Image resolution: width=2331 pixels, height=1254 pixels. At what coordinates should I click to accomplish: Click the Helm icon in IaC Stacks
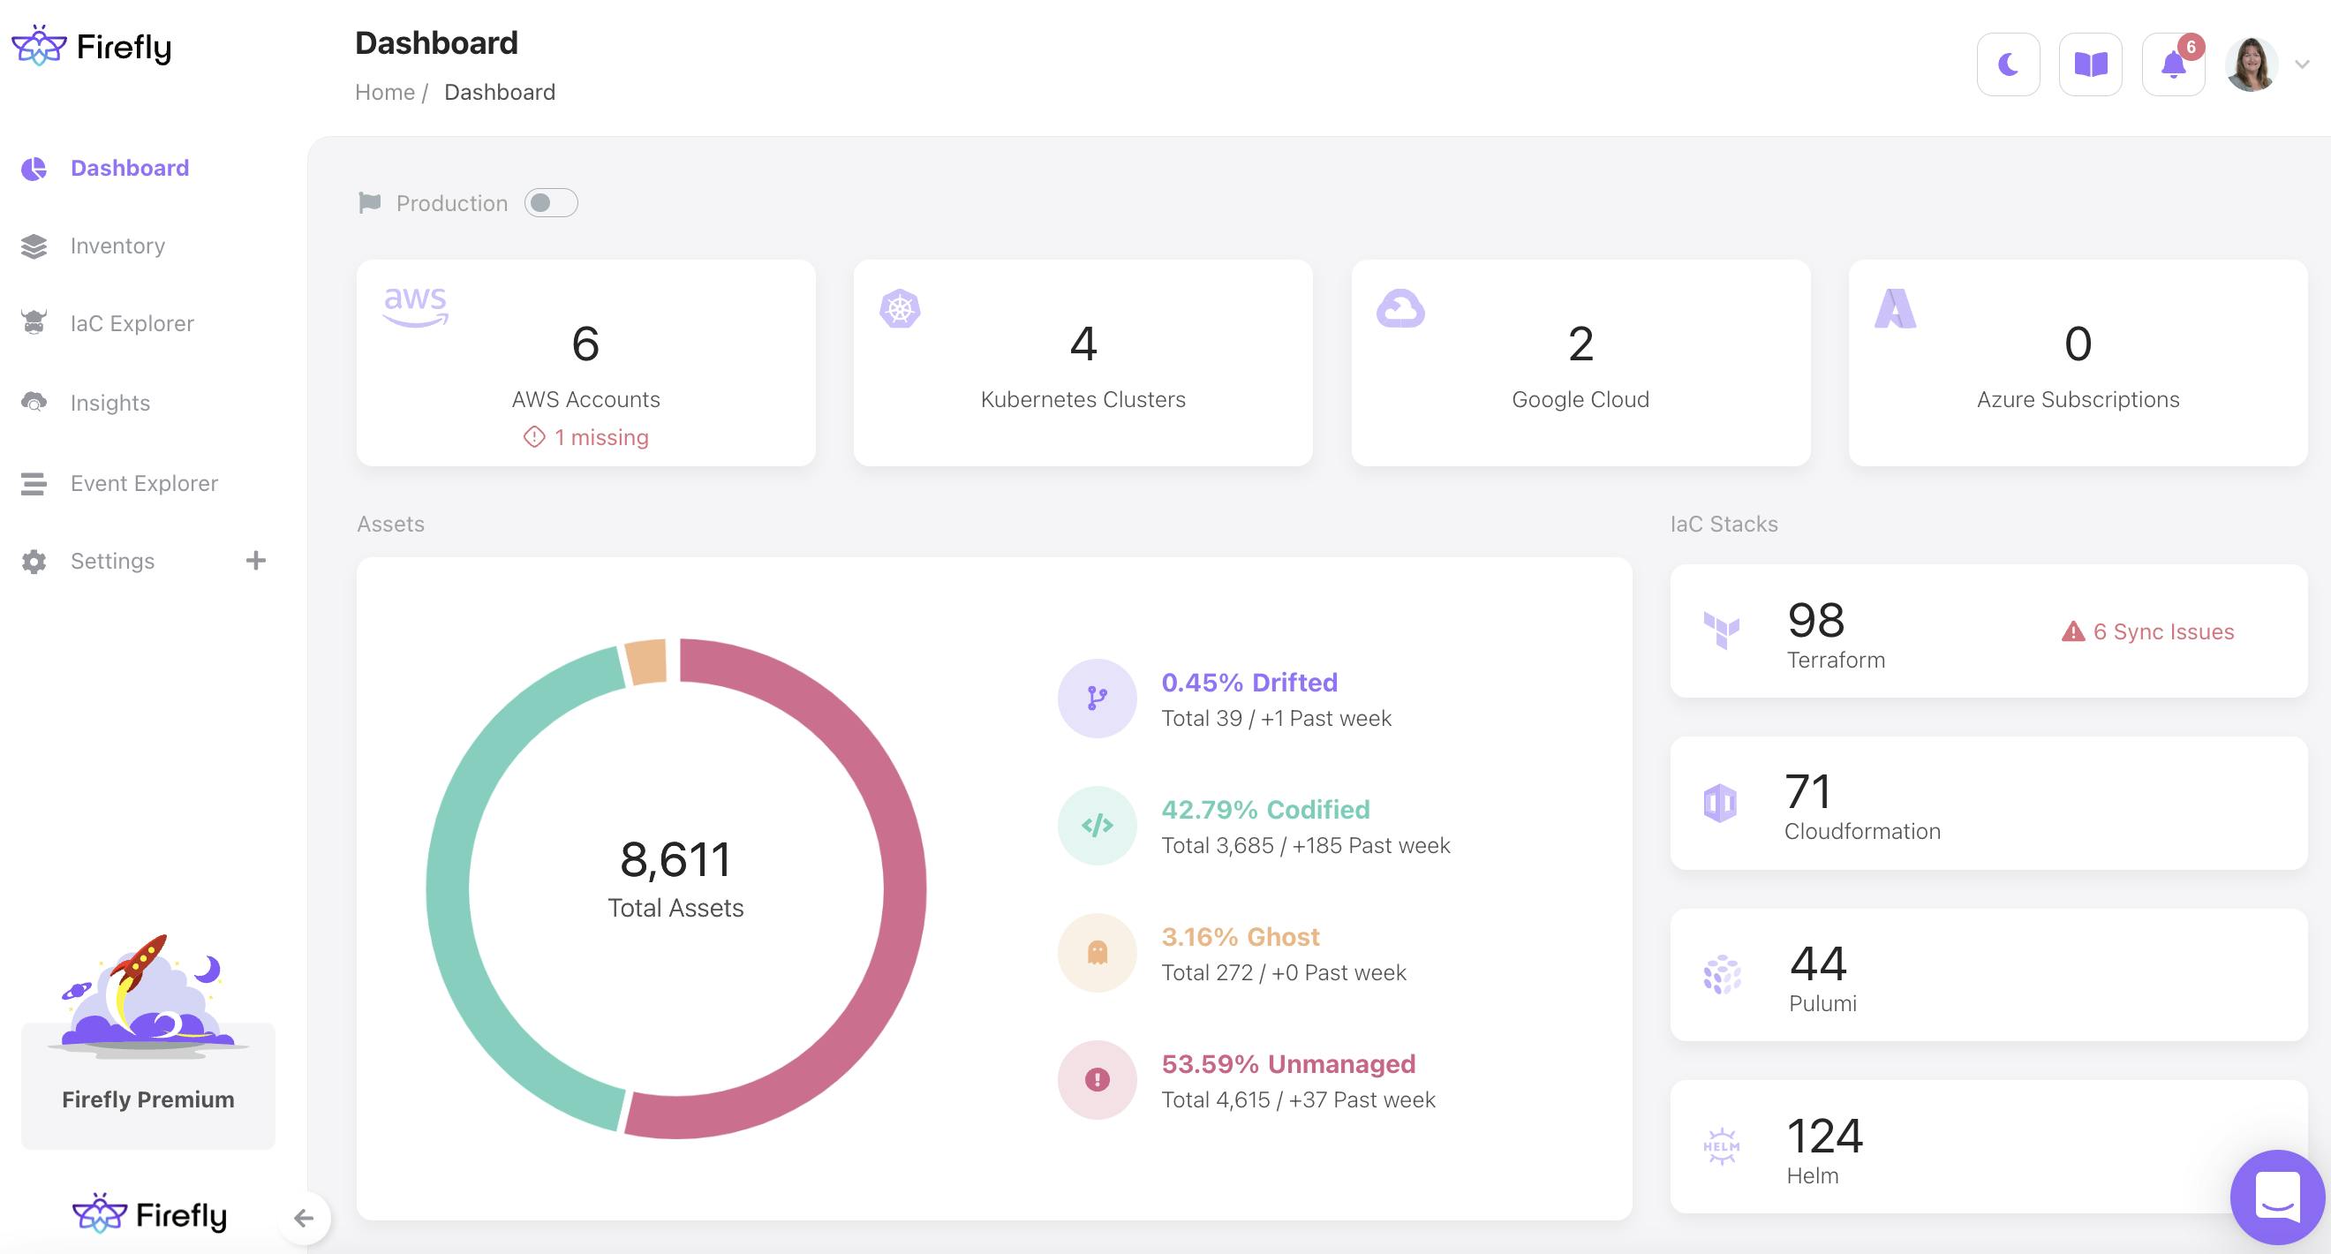coord(1722,1144)
